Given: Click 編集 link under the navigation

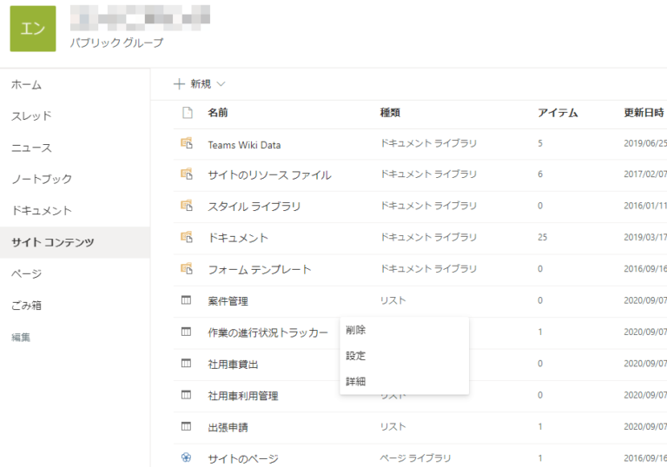Looking at the screenshot, I should 21,337.
